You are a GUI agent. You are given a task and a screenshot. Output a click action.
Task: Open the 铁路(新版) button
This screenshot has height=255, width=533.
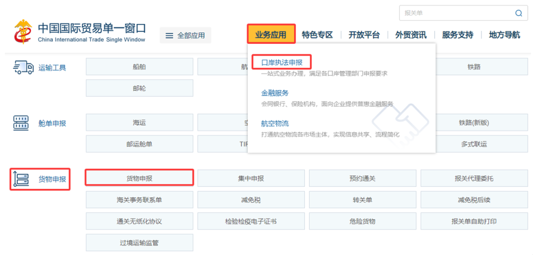click(474, 122)
